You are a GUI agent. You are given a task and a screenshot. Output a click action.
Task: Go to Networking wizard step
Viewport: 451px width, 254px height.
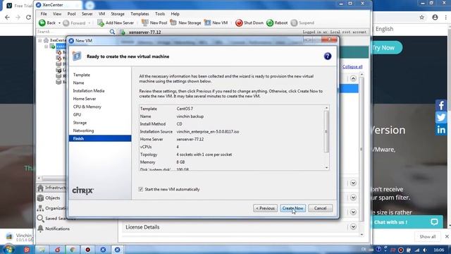point(83,131)
